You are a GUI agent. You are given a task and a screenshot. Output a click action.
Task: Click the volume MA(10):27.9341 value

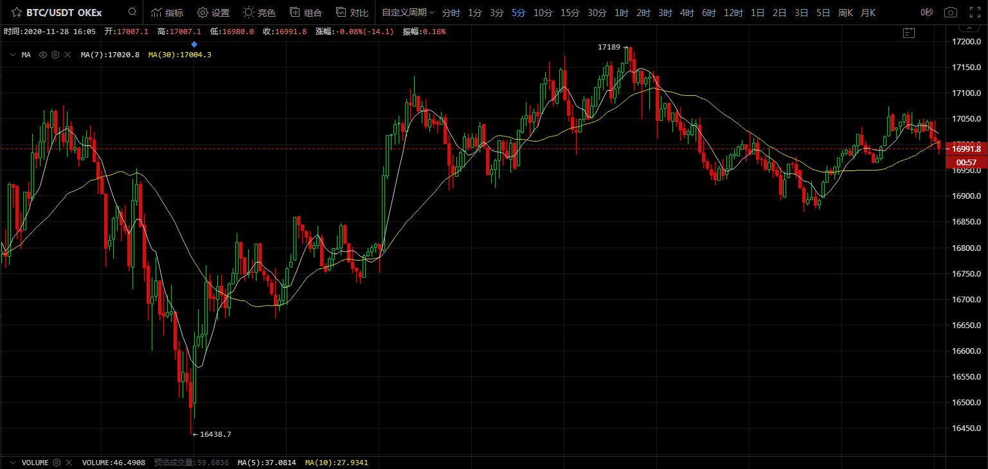(336, 463)
